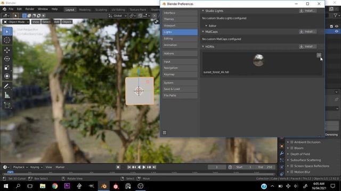Expand the Depth of Field panel
The width and height of the screenshot is (341, 191).
[x=300, y=154]
